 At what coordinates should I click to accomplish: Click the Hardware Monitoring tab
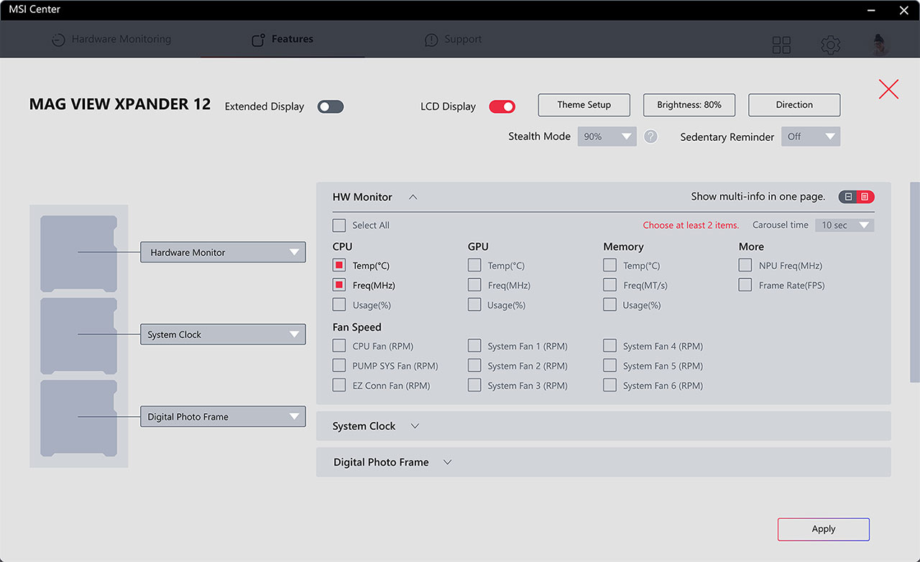(111, 40)
